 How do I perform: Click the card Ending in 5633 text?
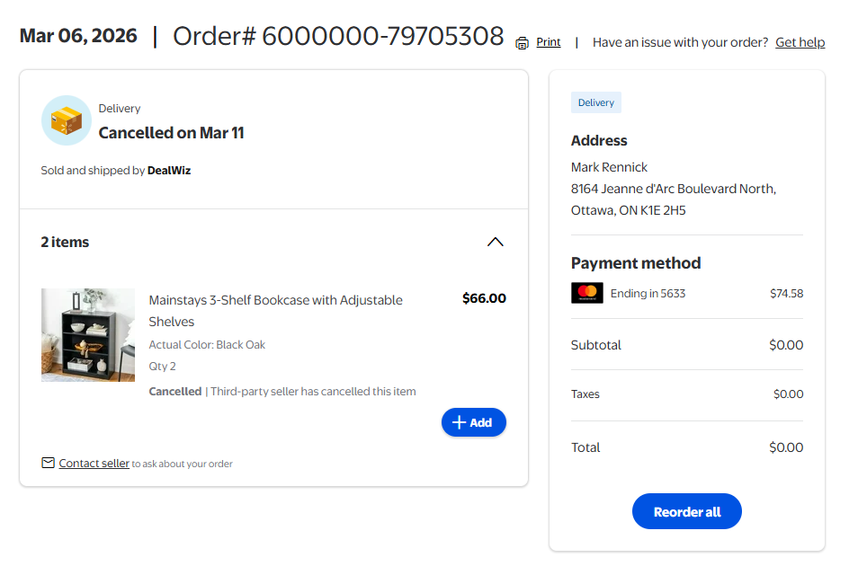point(648,293)
